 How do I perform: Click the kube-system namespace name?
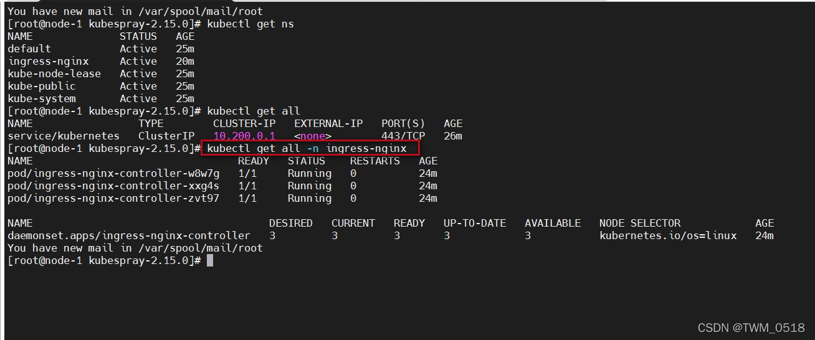pos(42,98)
